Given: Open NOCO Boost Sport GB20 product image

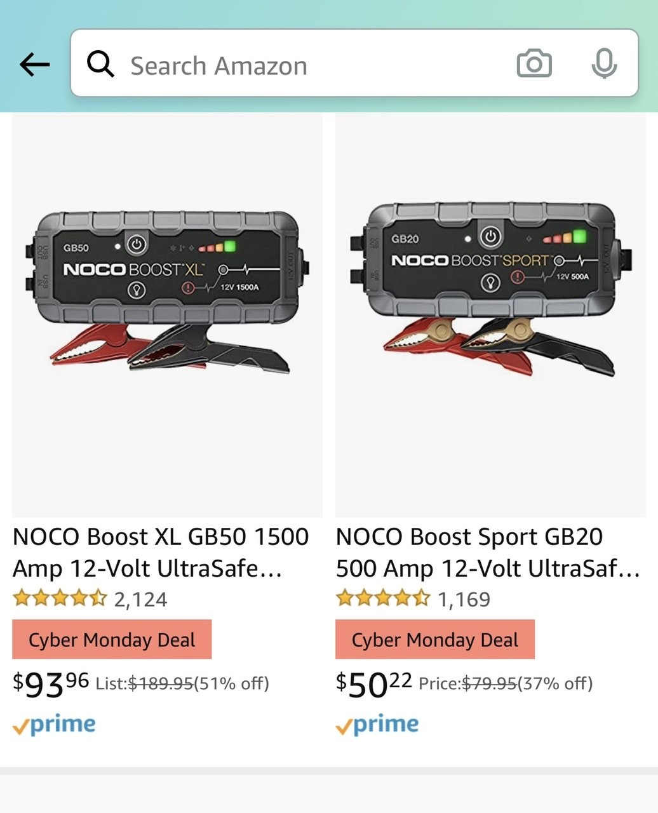Looking at the screenshot, I should (490, 316).
